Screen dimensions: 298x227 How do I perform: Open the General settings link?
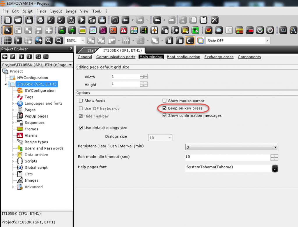[85, 57]
